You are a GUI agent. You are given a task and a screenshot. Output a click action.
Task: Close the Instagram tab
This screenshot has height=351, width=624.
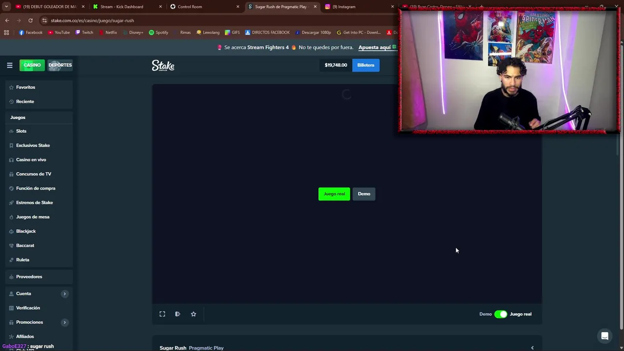pos(392,7)
